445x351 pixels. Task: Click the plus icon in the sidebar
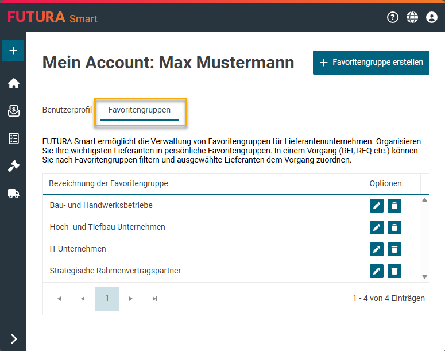(x=13, y=51)
